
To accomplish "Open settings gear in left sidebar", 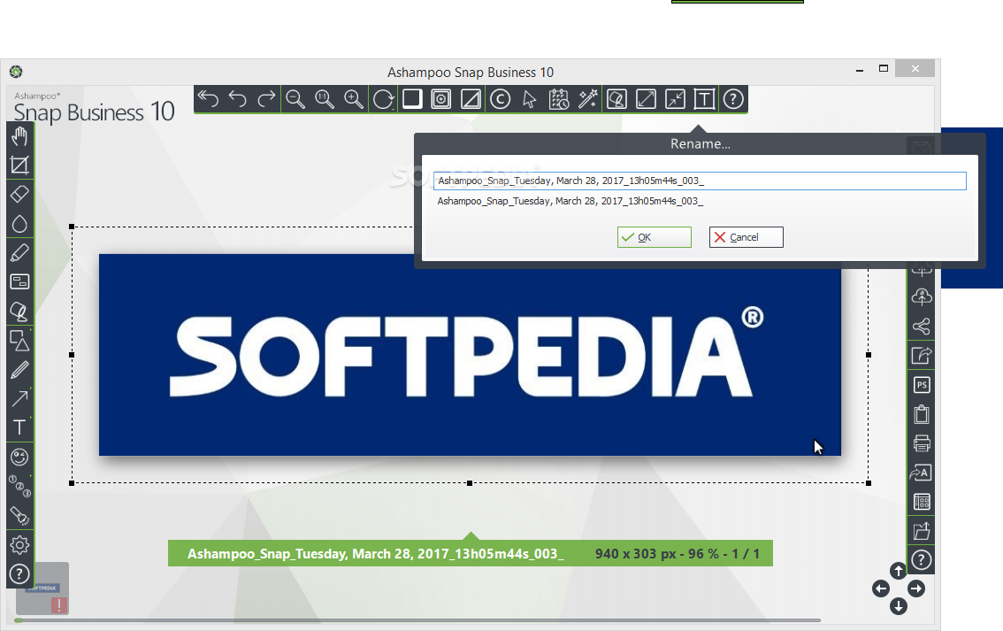I will tap(19, 545).
